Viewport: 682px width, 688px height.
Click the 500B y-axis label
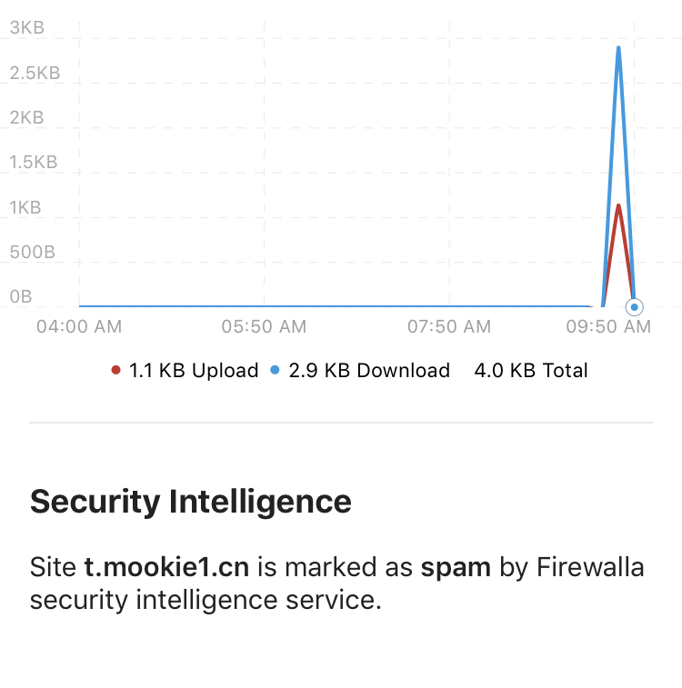click(33, 253)
